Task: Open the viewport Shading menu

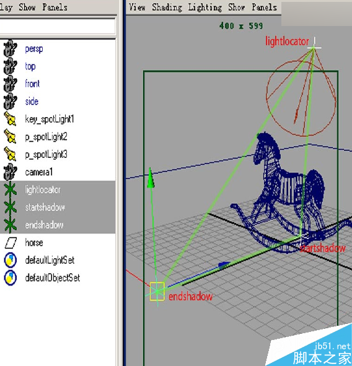Action: click(167, 7)
